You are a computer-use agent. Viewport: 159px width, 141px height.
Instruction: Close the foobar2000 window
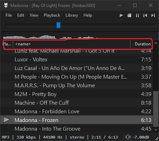(151, 5)
